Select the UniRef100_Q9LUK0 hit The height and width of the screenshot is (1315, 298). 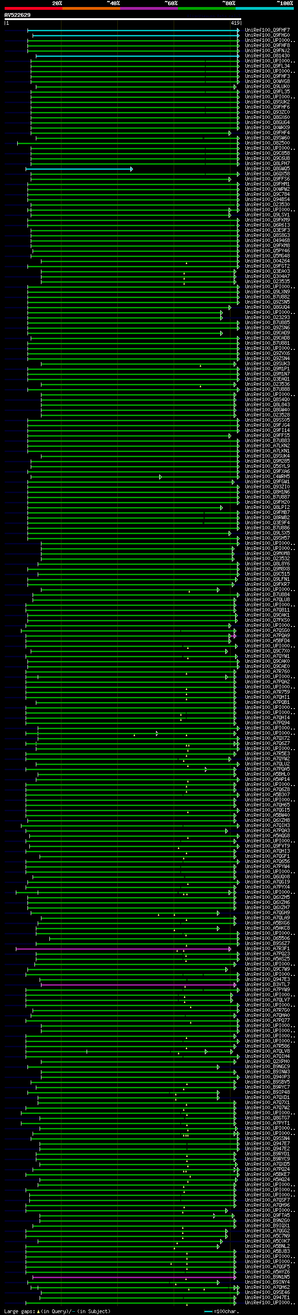coord(267,86)
